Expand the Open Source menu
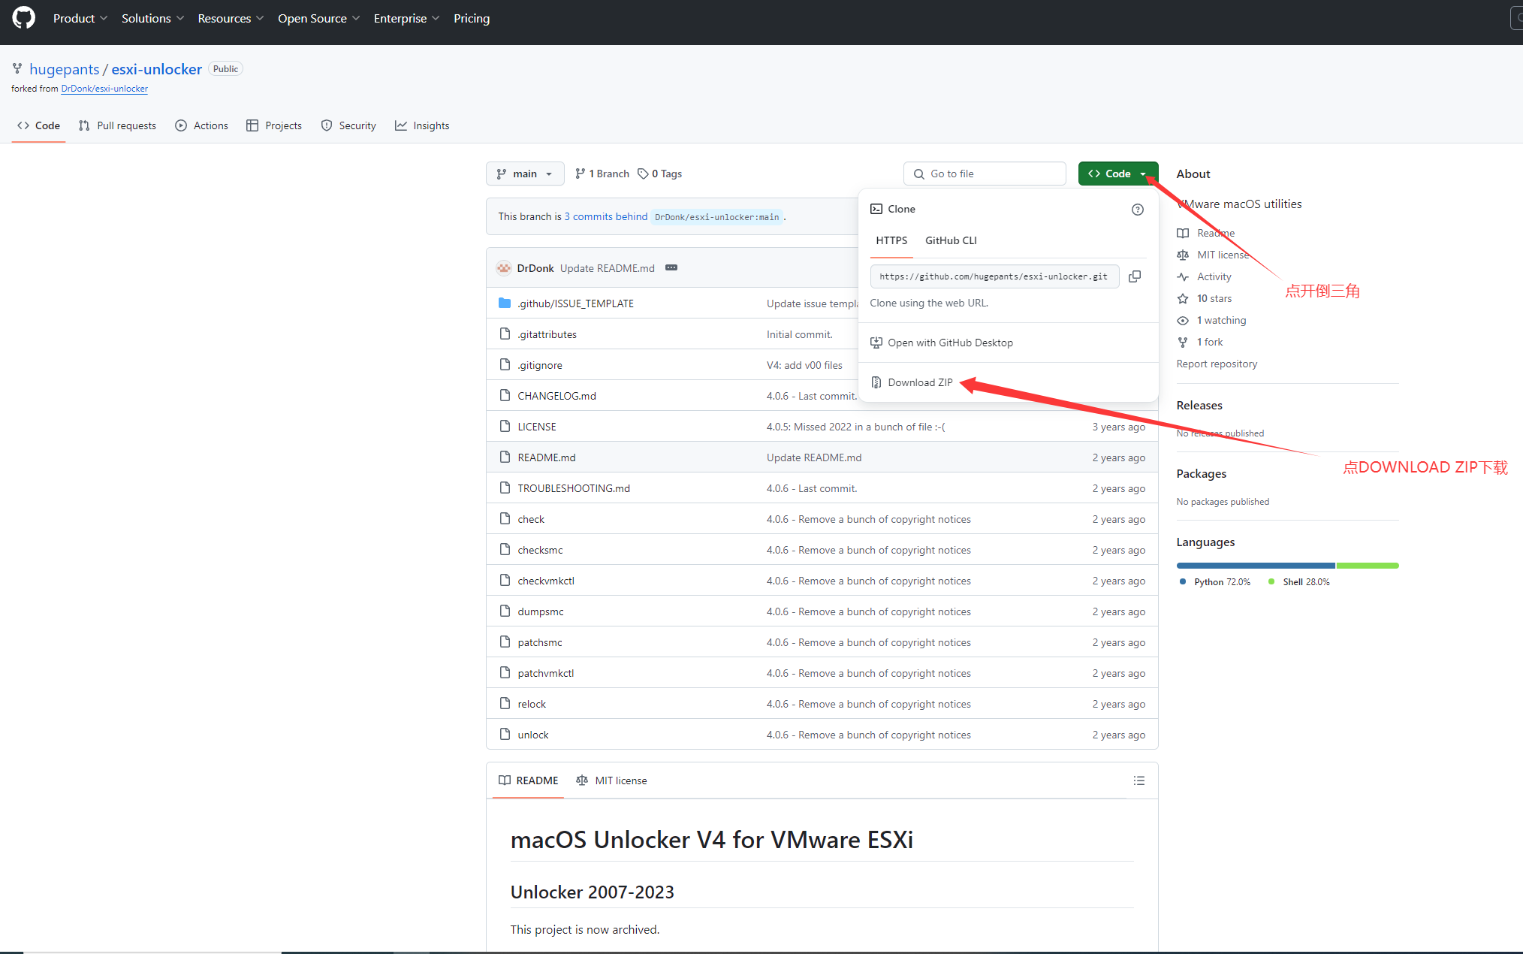Image resolution: width=1523 pixels, height=954 pixels. click(x=318, y=19)
